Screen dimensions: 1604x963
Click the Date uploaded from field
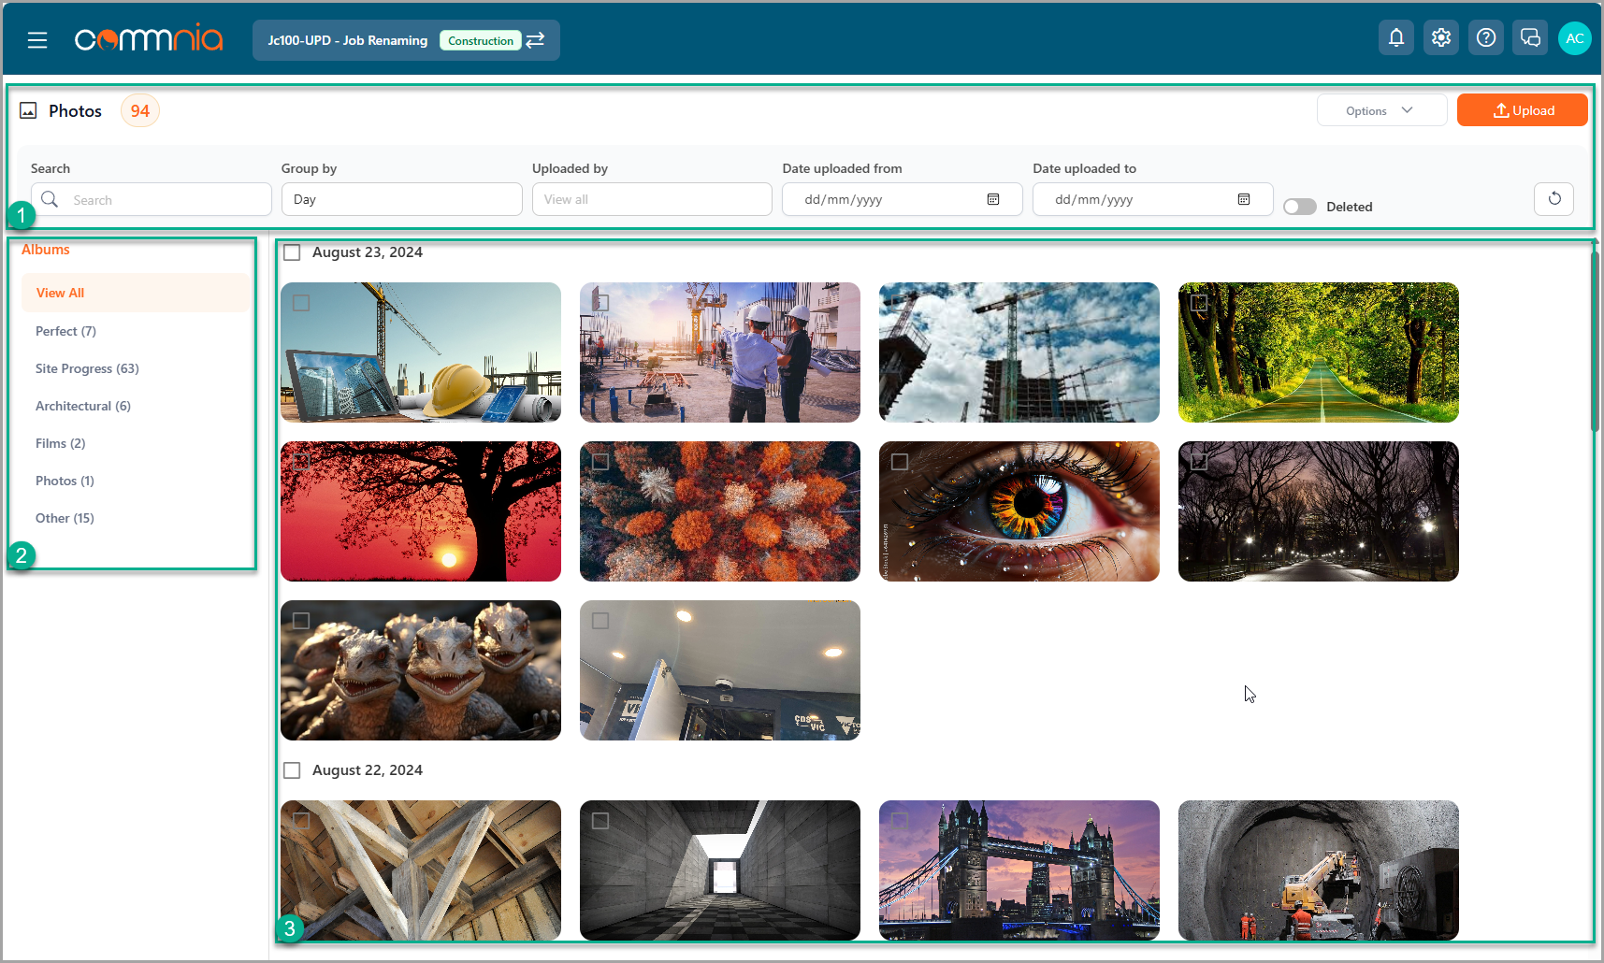click(902, 199)
